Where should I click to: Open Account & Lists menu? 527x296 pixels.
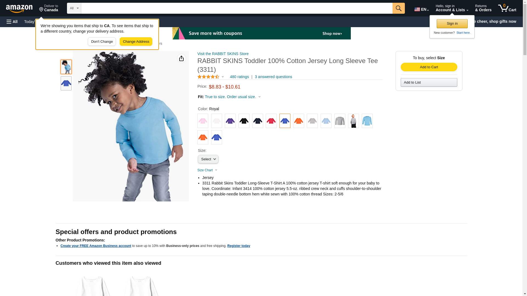(x=452, y=8)
